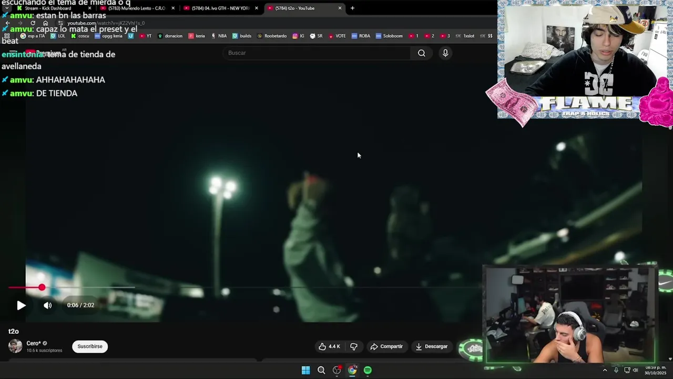Show hidden system tray icons chevron
The width and height of the screenshot is (673, 379).
point(605,370)
